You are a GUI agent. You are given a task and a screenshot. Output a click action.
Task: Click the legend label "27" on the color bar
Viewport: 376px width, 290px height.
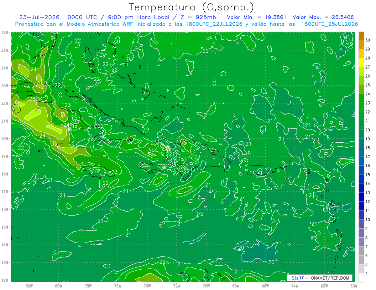point(368,67)
